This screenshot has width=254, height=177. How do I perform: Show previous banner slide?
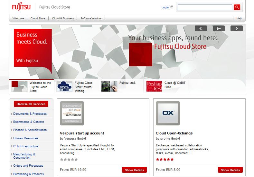point(201,29)
